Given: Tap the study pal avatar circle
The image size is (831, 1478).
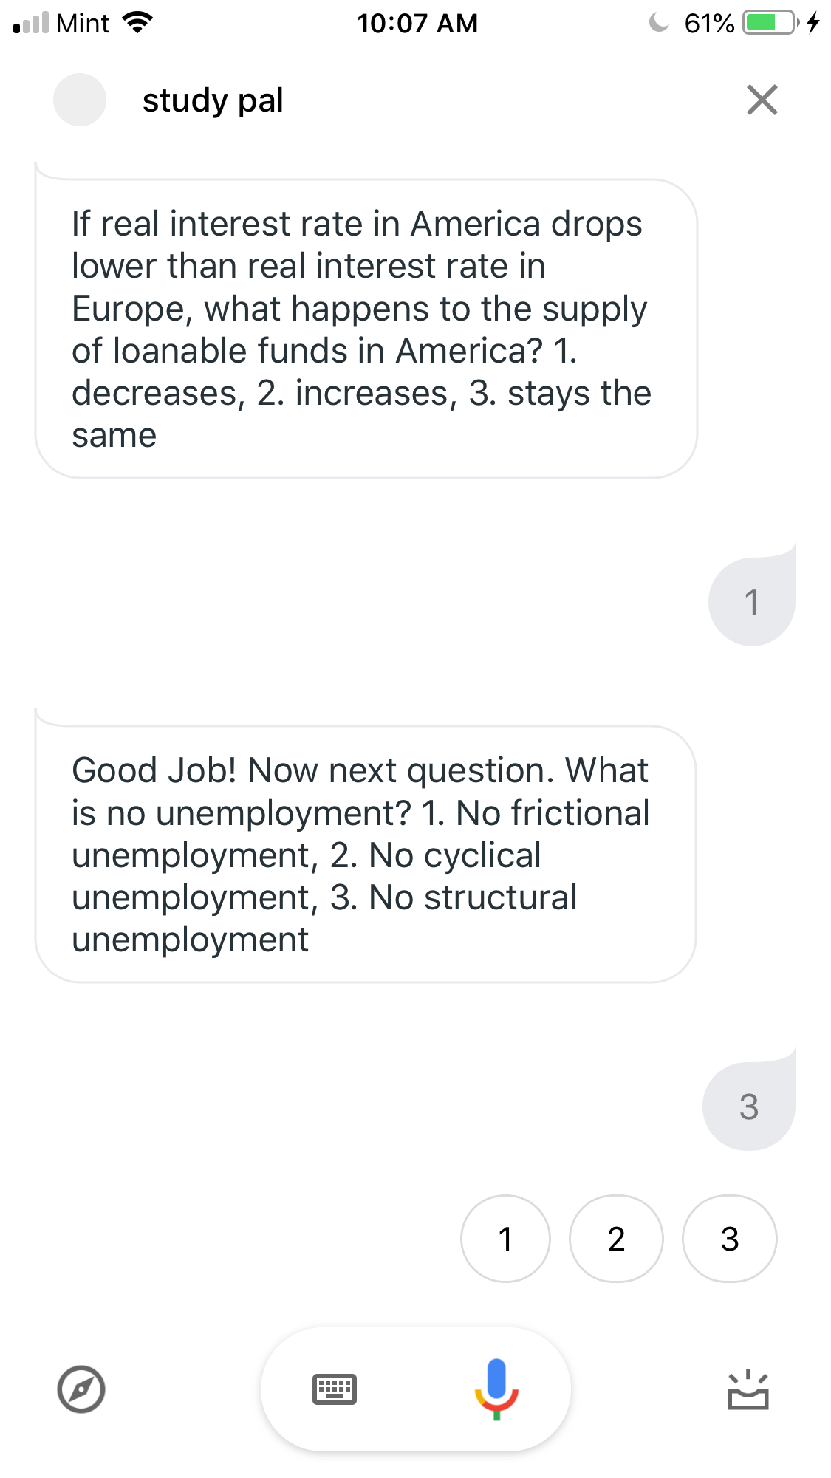Looking at the screenshot, I should (80, 100).
